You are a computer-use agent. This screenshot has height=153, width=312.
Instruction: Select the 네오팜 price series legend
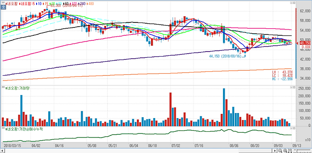coord(12,4)
